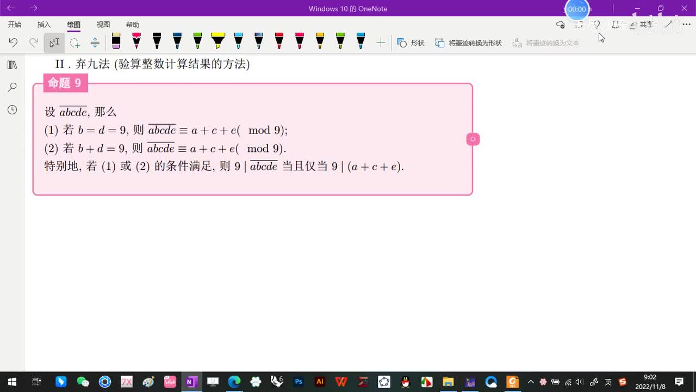Select the object or type text tool

(x=54, y=42)
